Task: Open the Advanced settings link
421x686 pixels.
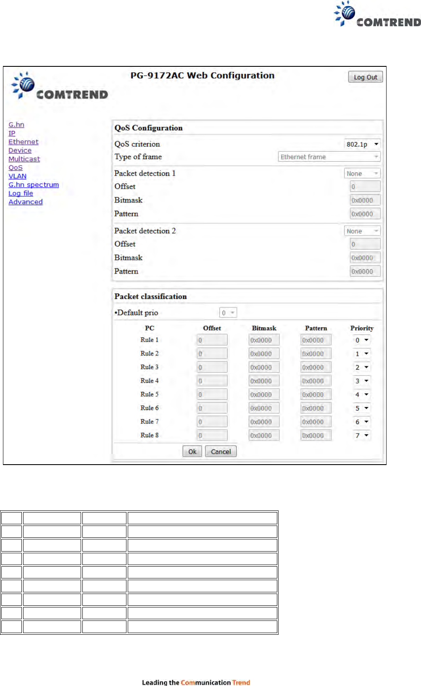Action: click(x=26, y=202)
